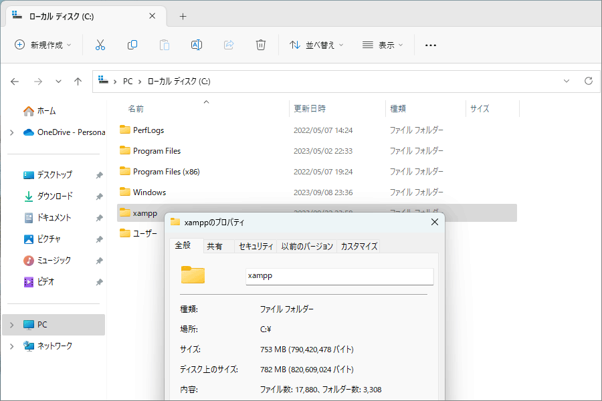This screenshot has width=602, height=401.
Task: Open ドキュメント in quick access
Action: pos(47,218)
